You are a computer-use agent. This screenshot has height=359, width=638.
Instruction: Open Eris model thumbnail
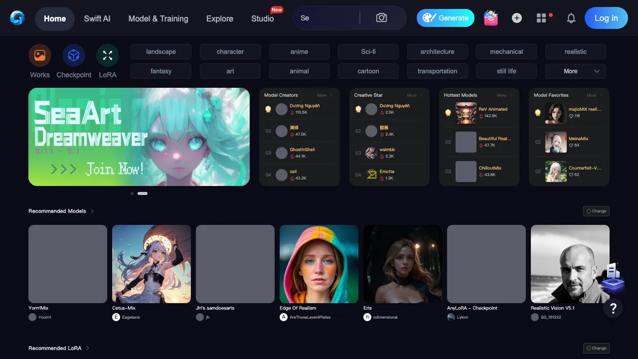click(x=403, y=264)
